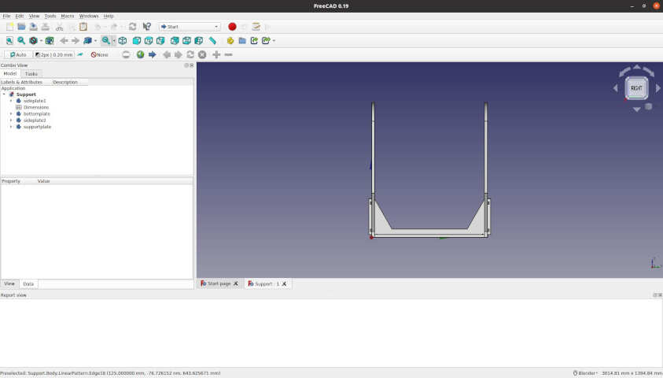Switch to the Start page document tab

coord(219,283)
